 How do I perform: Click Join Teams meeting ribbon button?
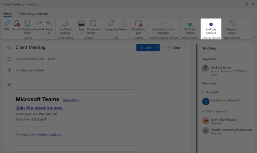pos(65,27)
